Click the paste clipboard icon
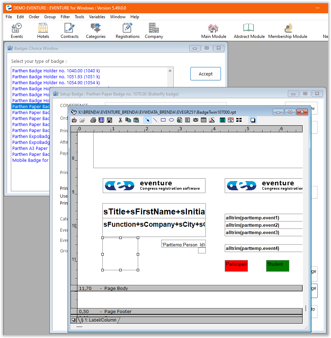Image resolution: width=331 pixels, height=338 pixels. (136, 120)
